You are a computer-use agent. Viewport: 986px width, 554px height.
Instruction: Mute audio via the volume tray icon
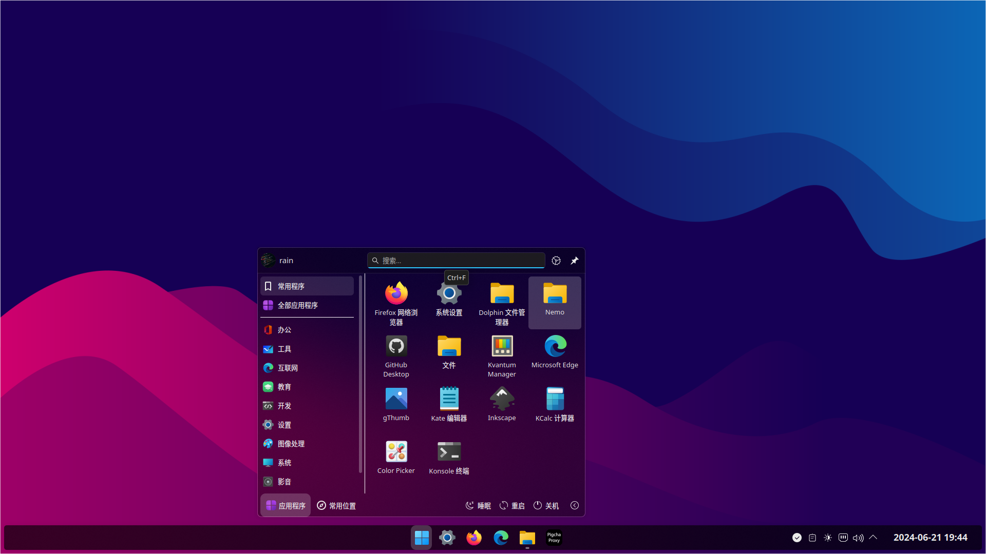[858, 538]
